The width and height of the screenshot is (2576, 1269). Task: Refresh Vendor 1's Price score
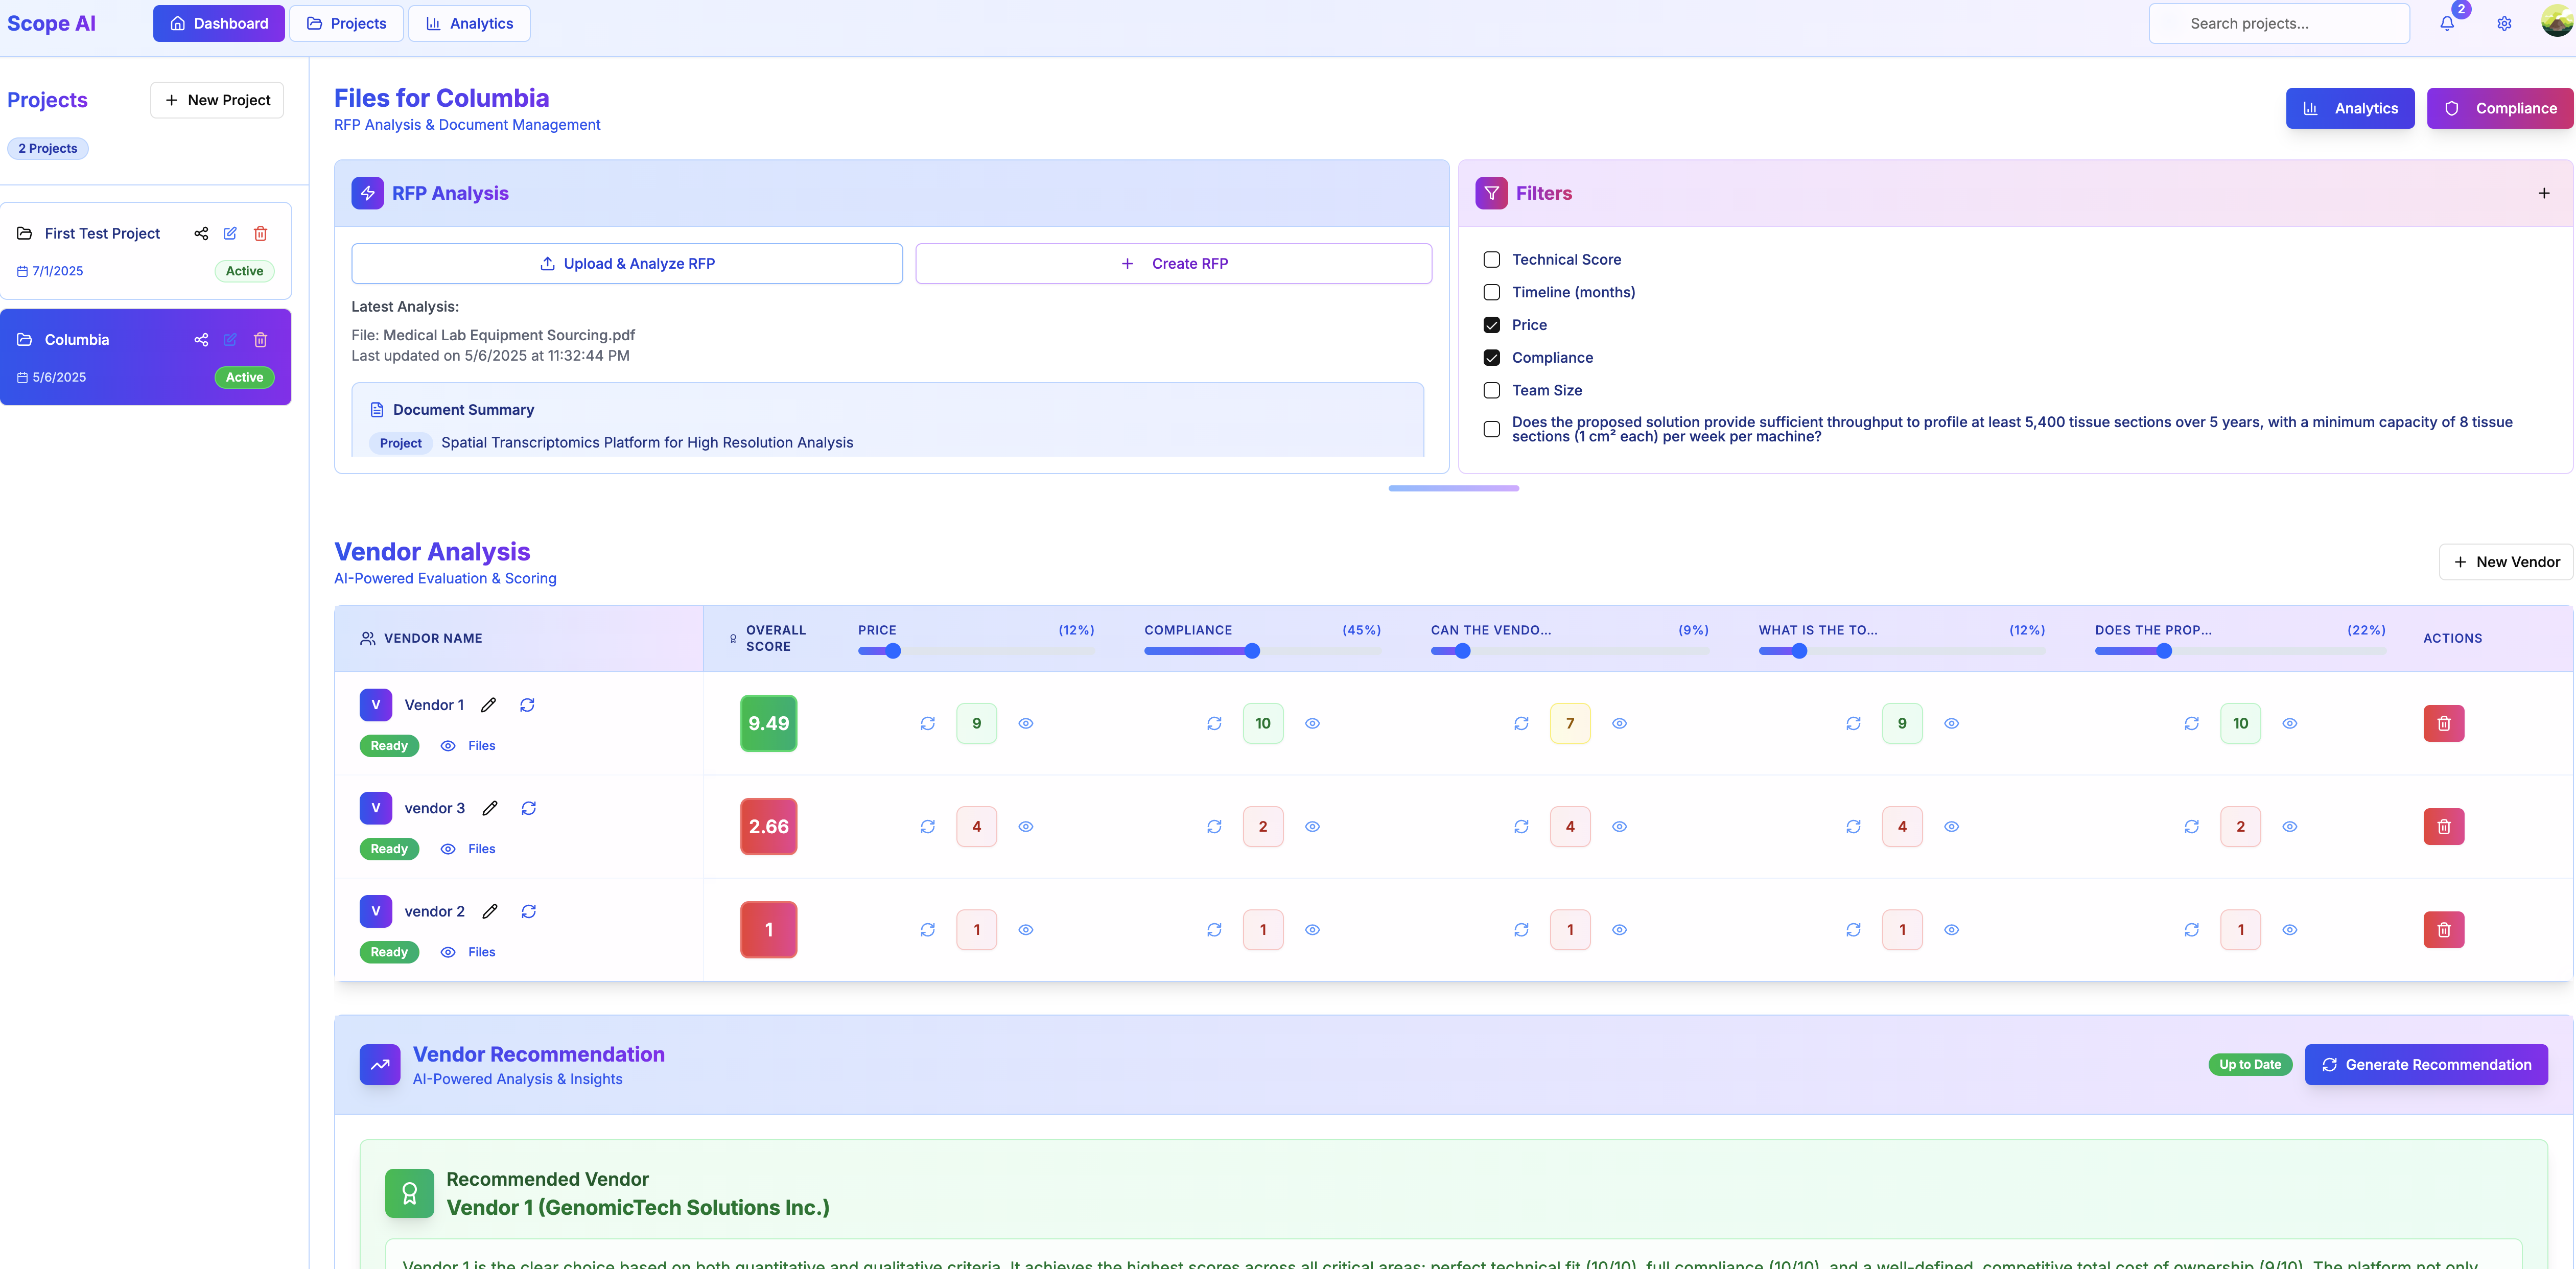(927, 723)
